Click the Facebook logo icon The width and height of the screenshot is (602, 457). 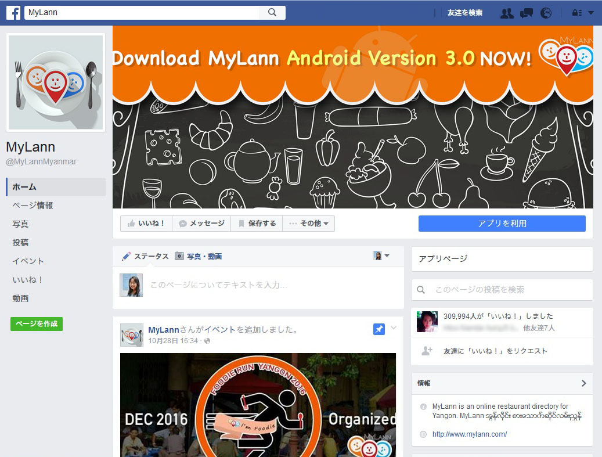pyautogui.click(x=13, y=13)
